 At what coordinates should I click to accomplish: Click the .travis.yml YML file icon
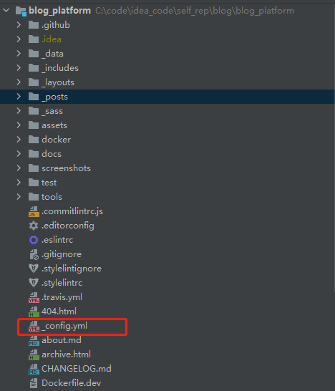(x=34, y=297)
